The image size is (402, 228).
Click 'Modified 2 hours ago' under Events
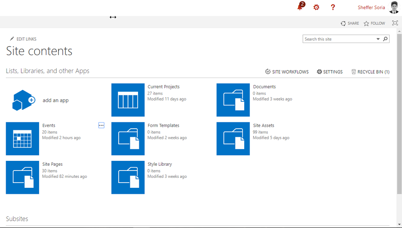(61, 138)
